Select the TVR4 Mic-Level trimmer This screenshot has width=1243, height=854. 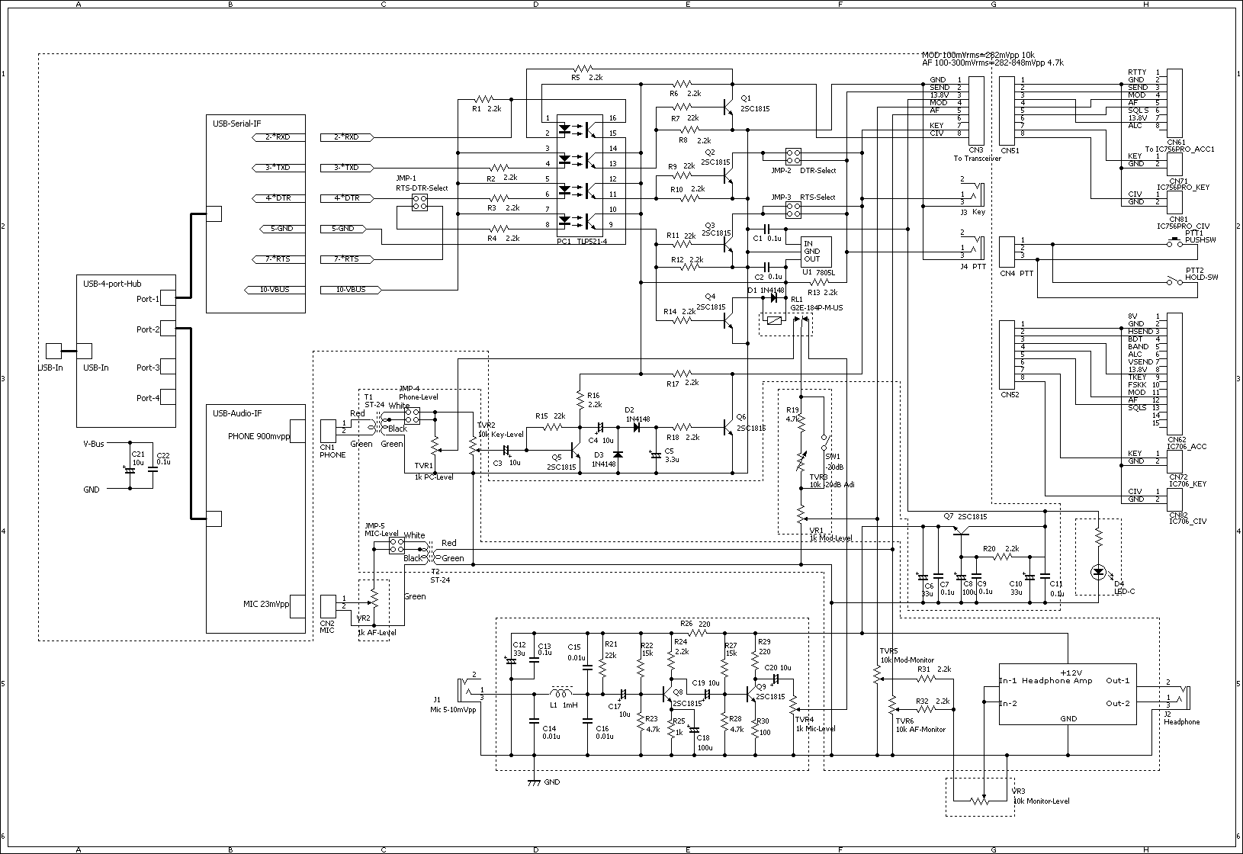[x=793, y=705]
